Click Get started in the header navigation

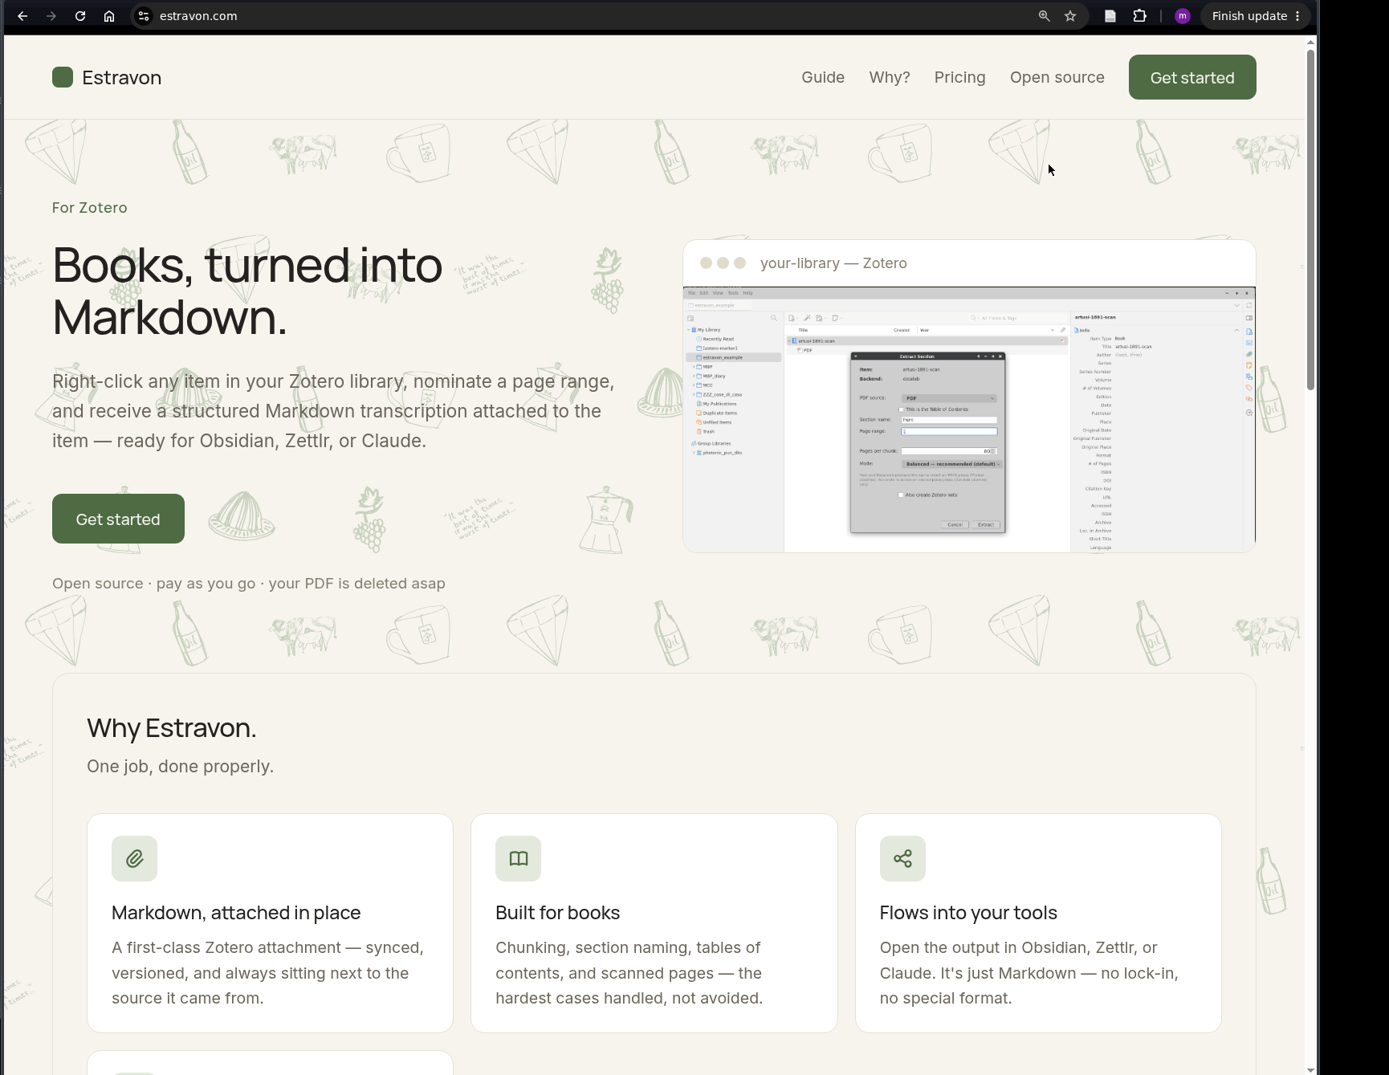[x=1192, y=77]
